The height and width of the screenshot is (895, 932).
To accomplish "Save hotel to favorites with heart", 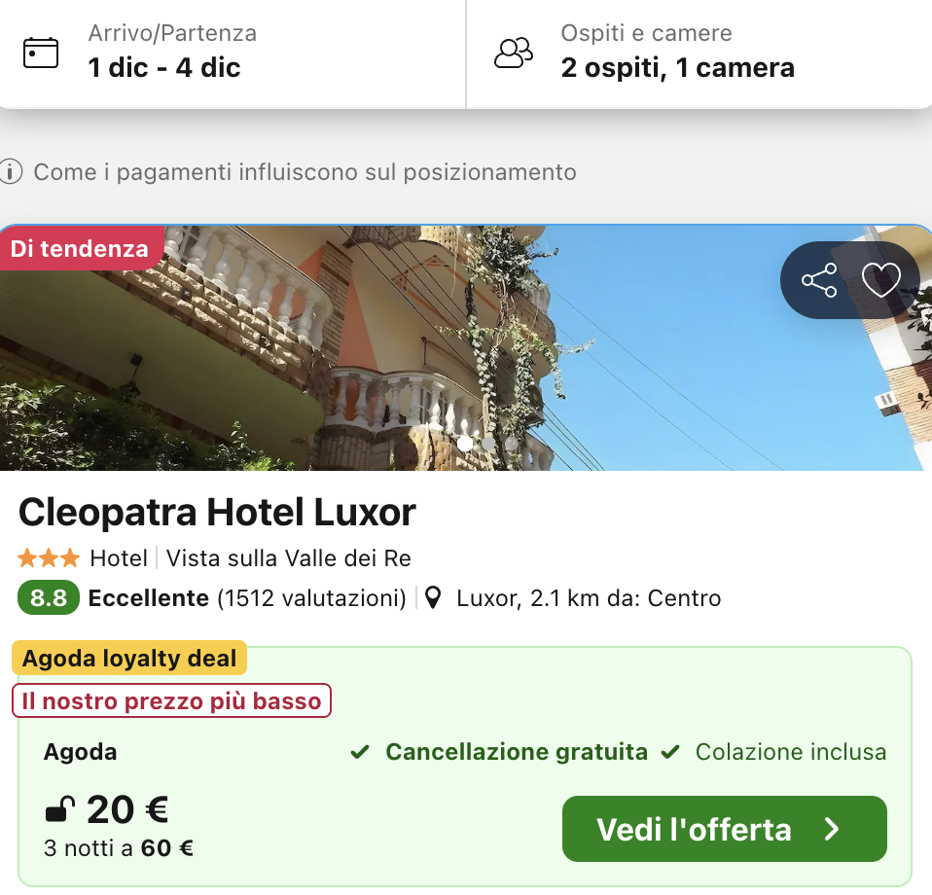I will 881,280.
